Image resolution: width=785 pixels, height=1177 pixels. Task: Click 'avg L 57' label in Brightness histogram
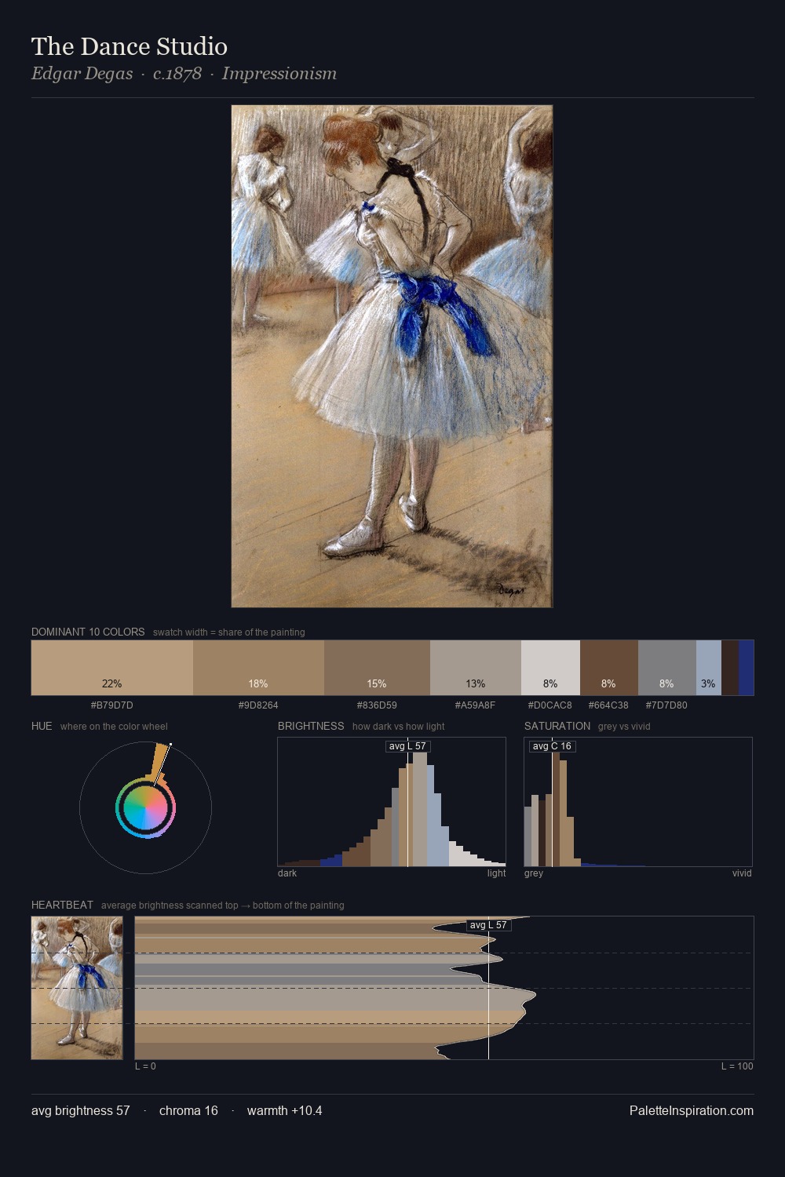[x=407, y=746]
